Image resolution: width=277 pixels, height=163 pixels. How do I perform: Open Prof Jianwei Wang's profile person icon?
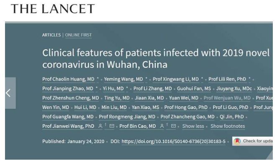coord(100,126)
